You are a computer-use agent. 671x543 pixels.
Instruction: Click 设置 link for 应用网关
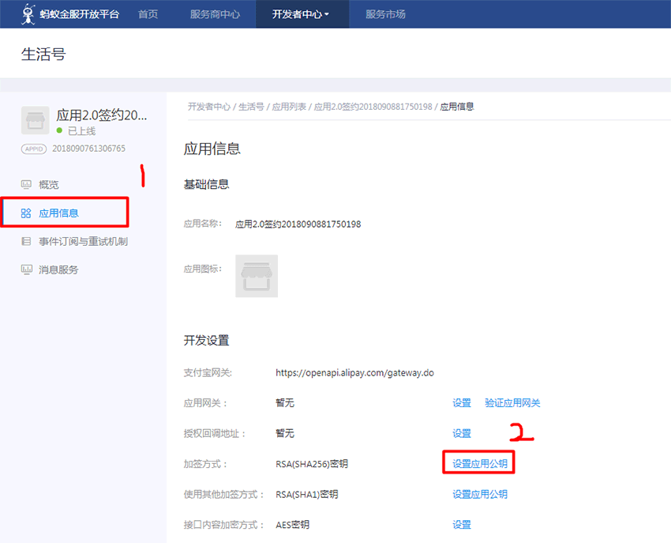pos(462,403)
